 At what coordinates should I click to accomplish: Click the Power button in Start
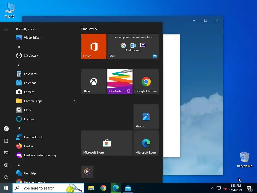pyautogui.click(x=6, y=177)
